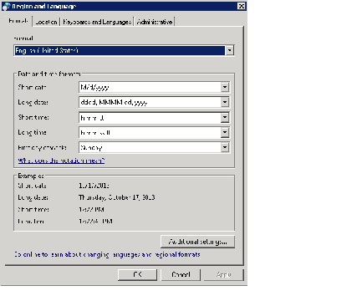
Task: Click the Long time label in formats group
Action: 32,132
